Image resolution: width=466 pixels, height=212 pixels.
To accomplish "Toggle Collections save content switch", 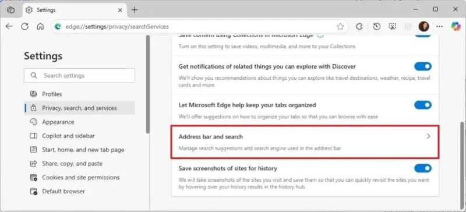I will point(423,36).
